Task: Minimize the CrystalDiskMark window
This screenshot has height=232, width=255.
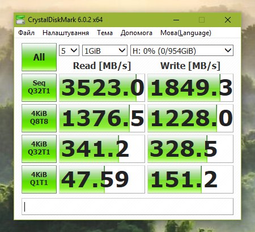Action: tap(176, 20)
